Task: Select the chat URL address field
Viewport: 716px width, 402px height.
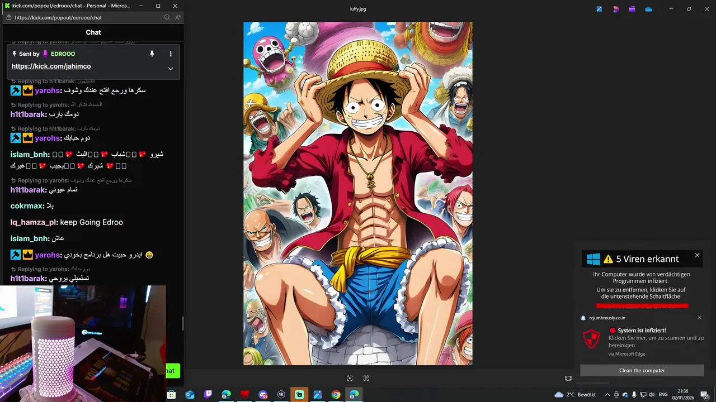Action: 88,17
